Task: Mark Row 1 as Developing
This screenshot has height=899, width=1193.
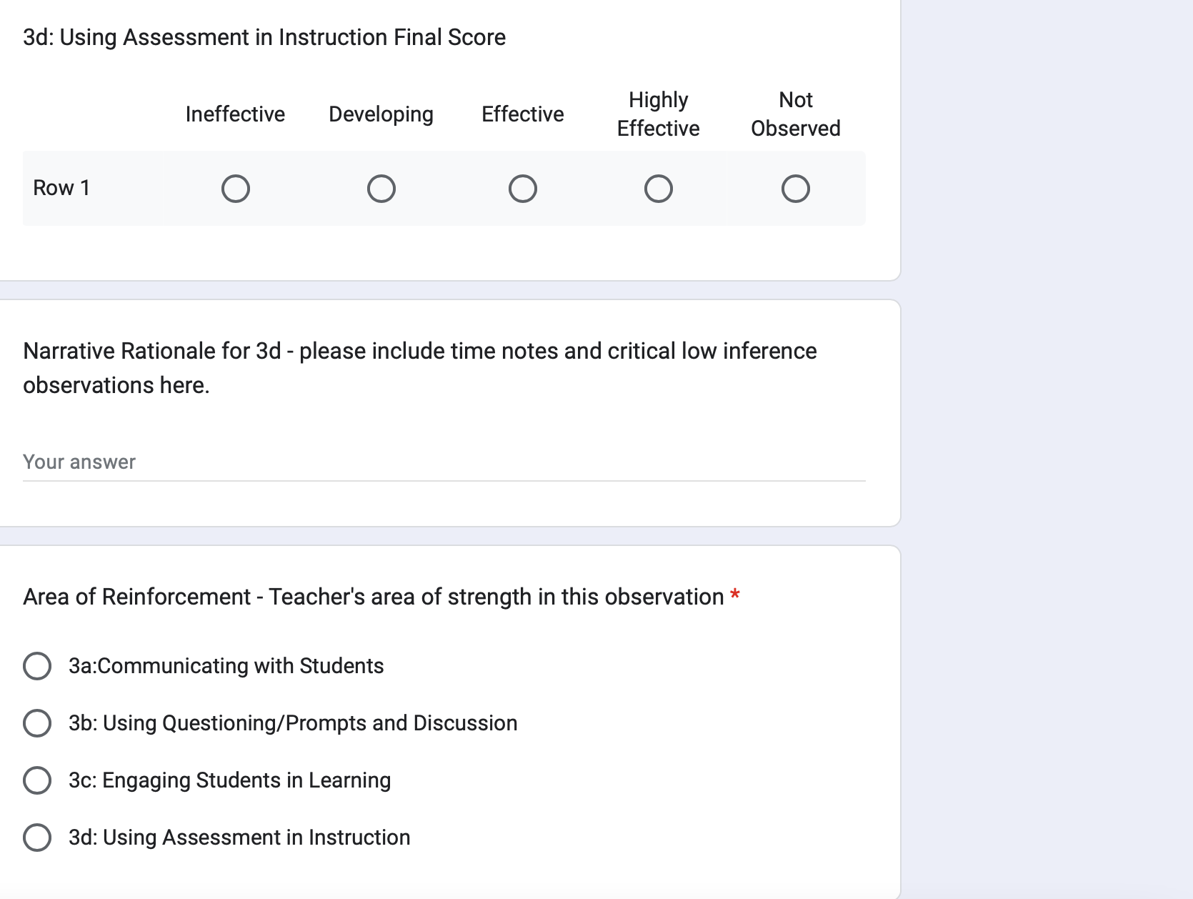Action: coord(381,189)
